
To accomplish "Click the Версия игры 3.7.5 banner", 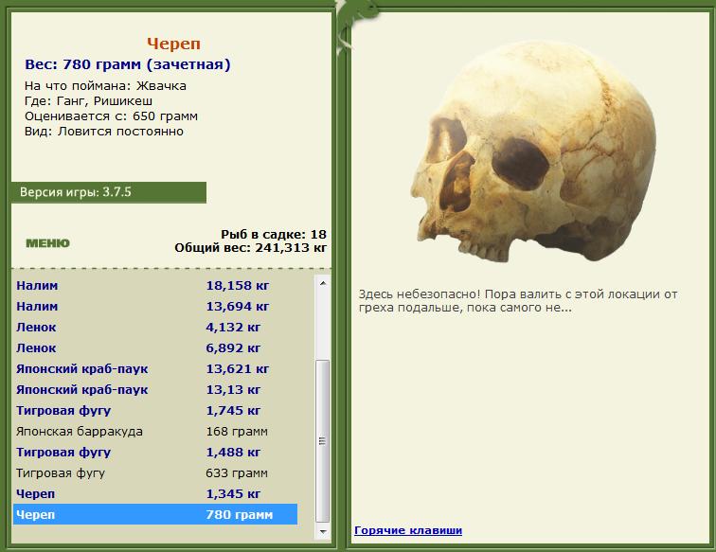I will [x=109, y=192].
